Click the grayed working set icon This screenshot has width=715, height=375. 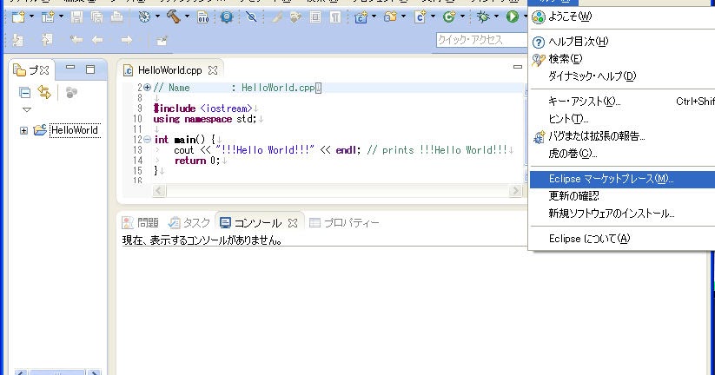(x=71, y=93)
